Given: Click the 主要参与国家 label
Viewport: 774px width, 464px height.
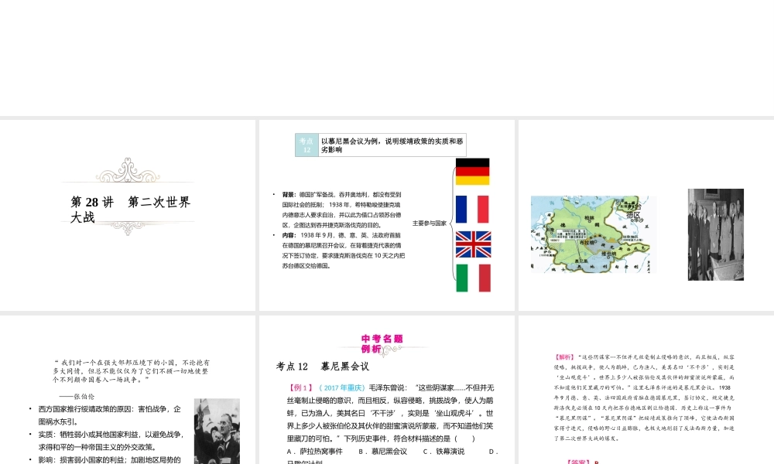Looking at the screenshot, I should [x=430, y=223].
